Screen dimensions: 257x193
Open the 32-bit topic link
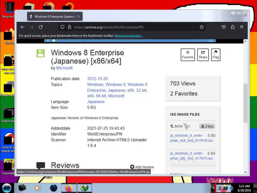(x=141, y=90)
